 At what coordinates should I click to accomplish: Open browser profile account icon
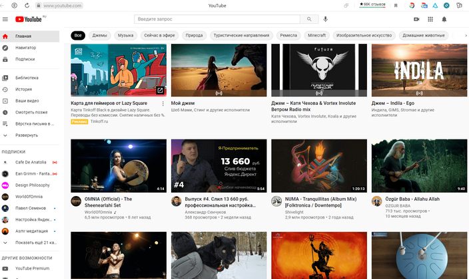pos(14,5)
